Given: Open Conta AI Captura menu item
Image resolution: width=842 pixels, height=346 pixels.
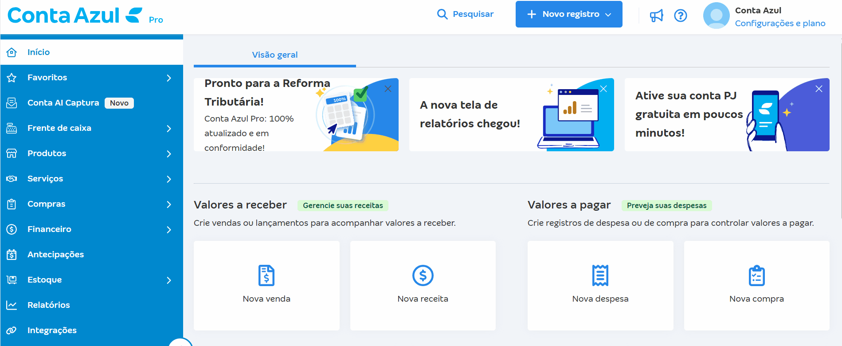Looking at the screenshot, I should (x=92, y=103).
